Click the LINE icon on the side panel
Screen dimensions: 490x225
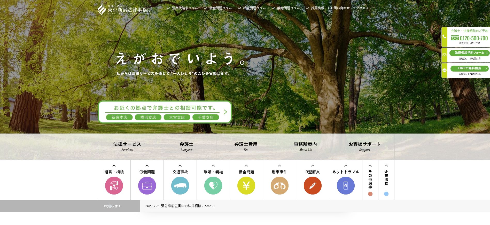click(x=444, y=70)
